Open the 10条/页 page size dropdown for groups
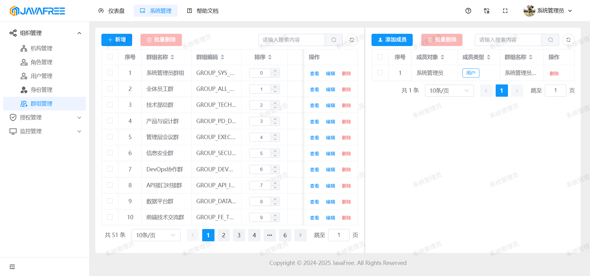The image size is (590, 276). coord(156,235)
